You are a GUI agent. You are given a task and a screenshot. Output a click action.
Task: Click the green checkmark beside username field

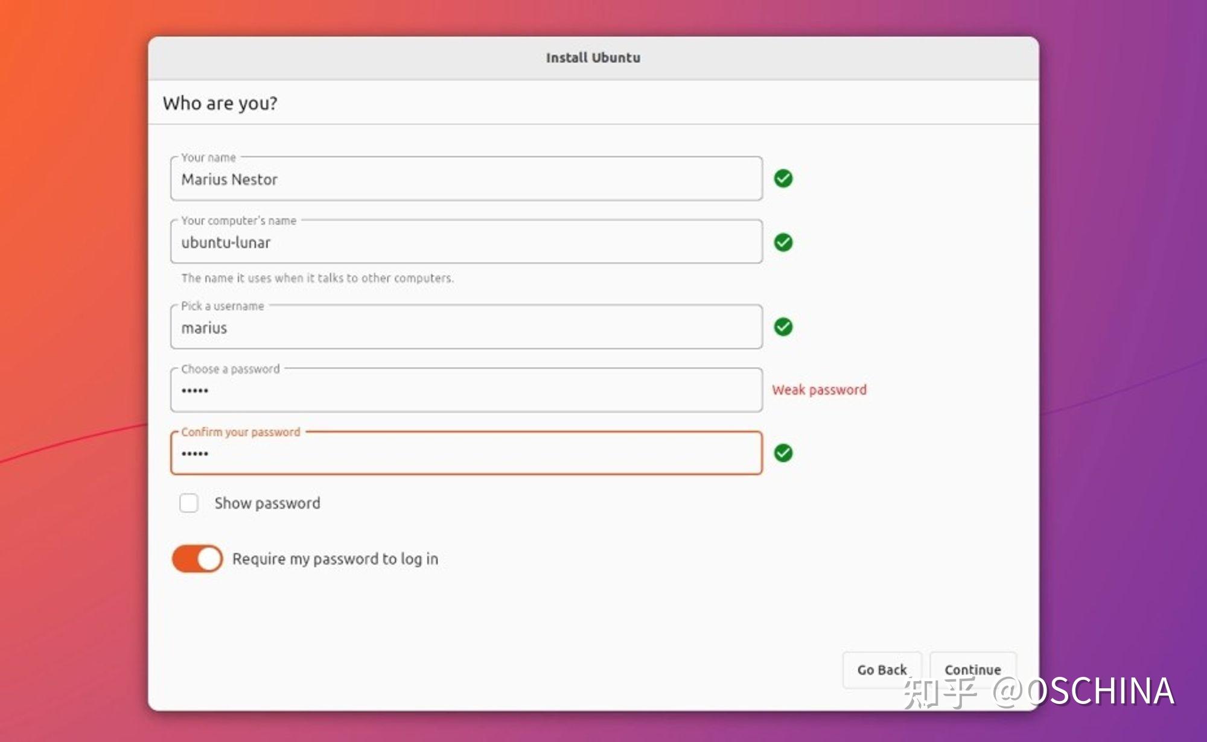783,327
